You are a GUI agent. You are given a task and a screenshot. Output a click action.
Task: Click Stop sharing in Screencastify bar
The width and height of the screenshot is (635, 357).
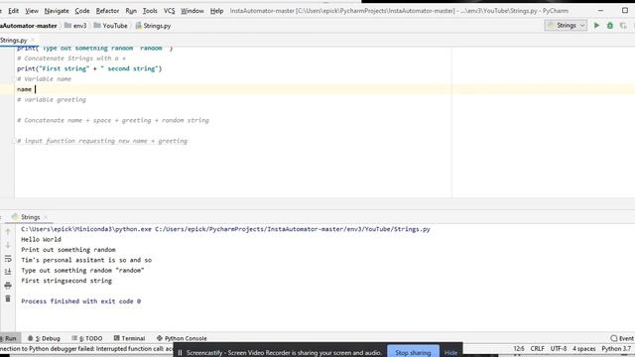pyautogui.click(x=413, y=353)
